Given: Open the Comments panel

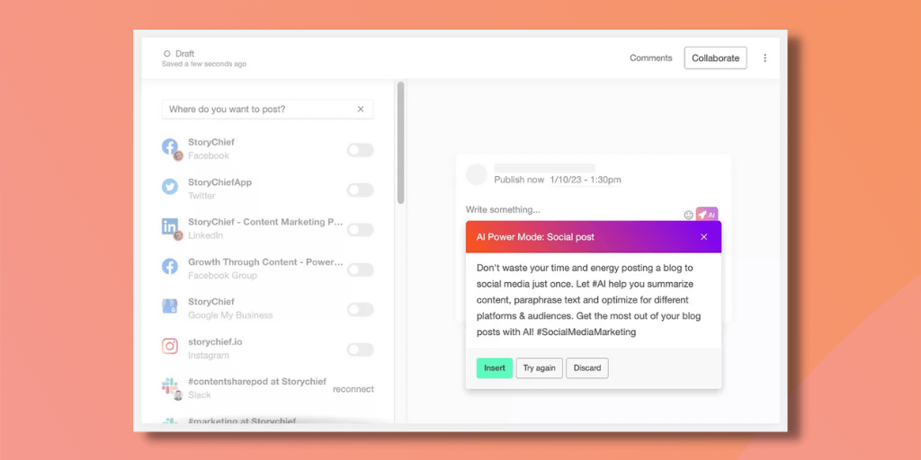Looking at the screenshot, I should pos(651,58).
